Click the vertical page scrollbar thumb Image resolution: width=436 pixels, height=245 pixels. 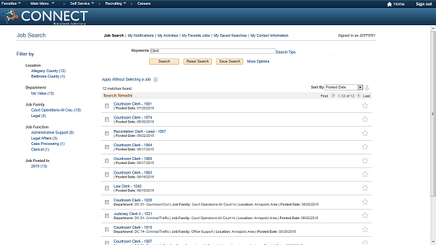pyautogui.click(x=433, y=114)
